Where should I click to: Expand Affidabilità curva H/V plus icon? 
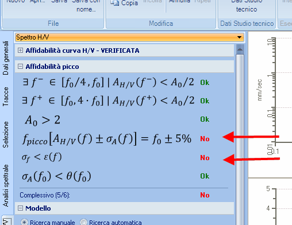click(20, 51)
